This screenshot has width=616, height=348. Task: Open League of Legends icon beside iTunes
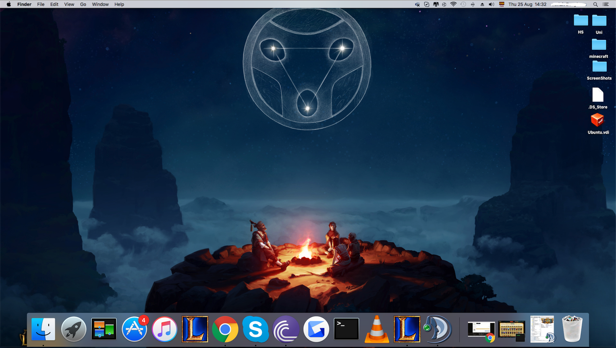coord(195,329)
